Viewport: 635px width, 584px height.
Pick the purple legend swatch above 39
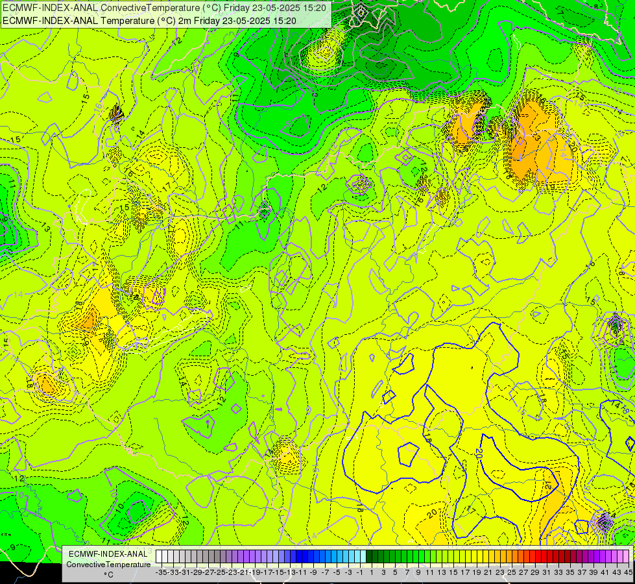click(x=592, y=557)
